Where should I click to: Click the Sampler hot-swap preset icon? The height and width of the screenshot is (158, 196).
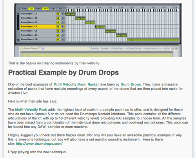tap(172, 49)
